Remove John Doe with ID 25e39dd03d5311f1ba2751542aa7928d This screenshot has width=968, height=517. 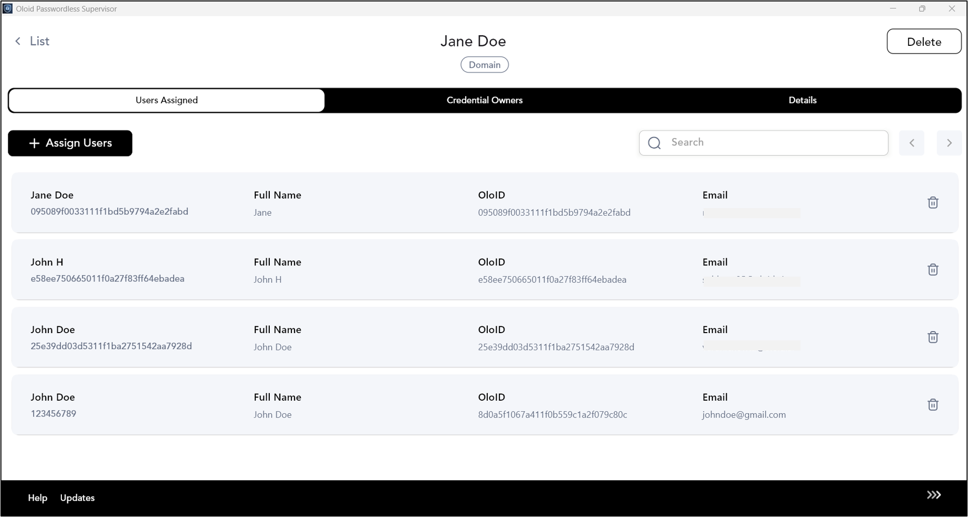click(x=933, y=337)
